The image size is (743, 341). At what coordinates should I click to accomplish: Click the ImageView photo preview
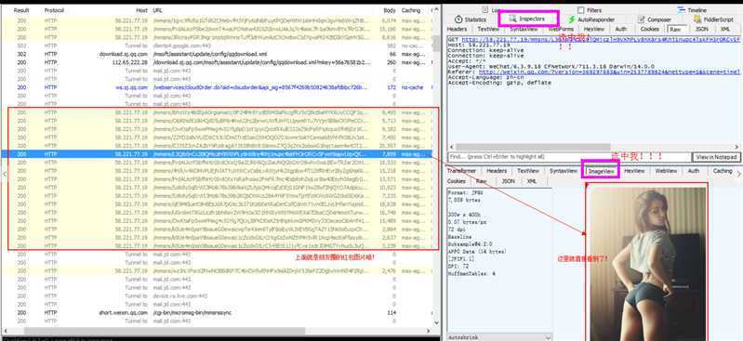click(x=647, y=264)
